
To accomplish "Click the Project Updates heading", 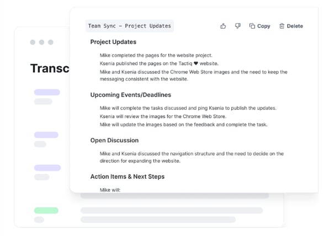I will (x=113, y=42).
